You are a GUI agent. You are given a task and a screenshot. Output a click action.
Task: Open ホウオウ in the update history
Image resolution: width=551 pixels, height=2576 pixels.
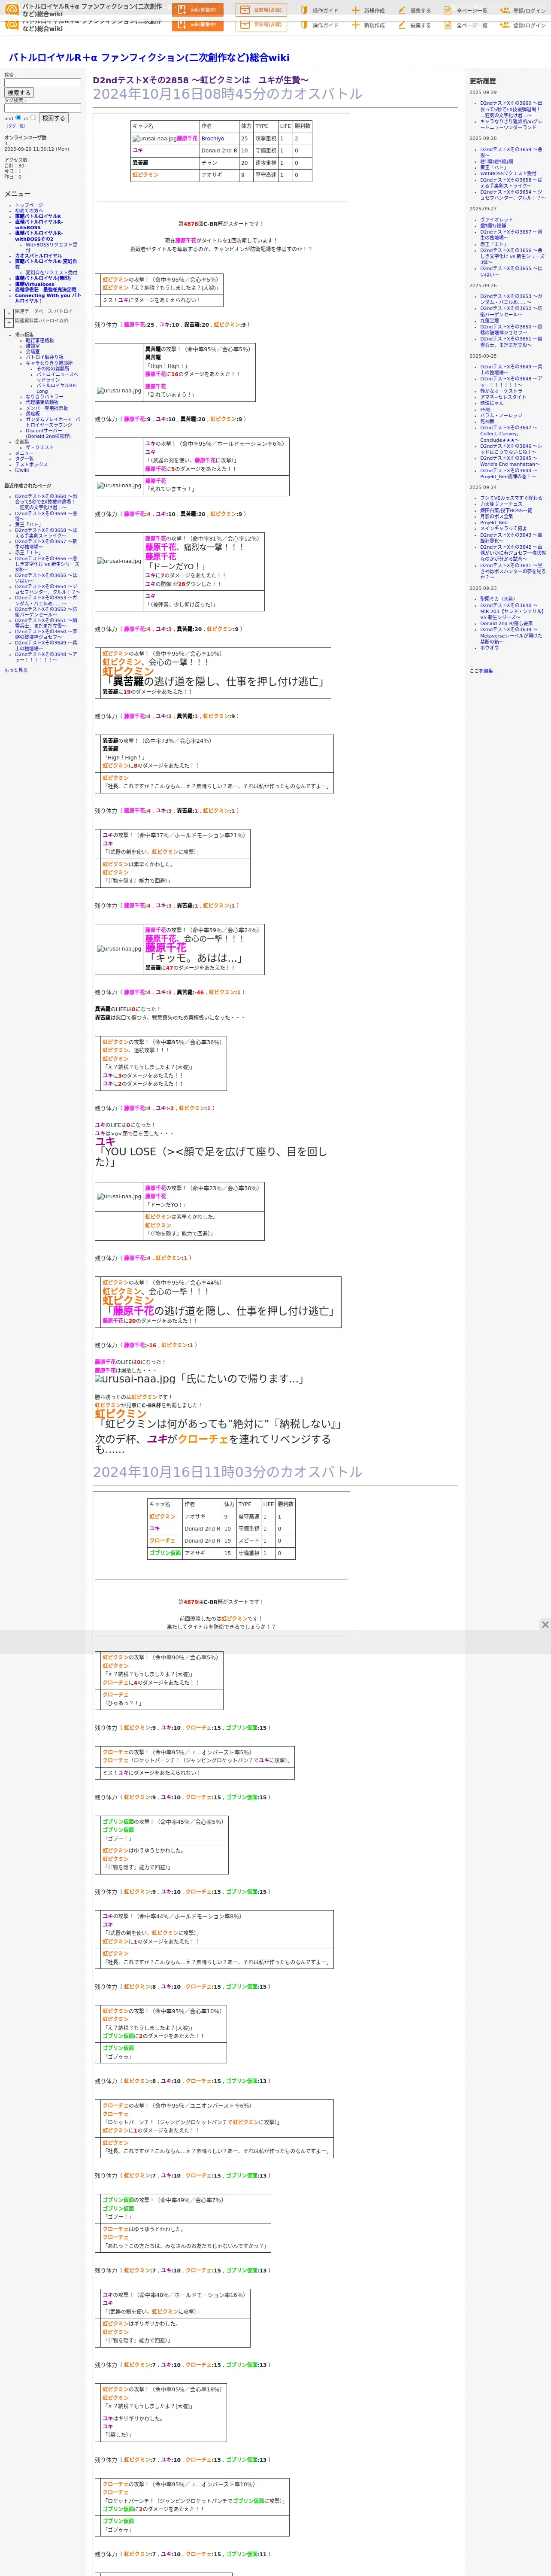coord(489,648)
